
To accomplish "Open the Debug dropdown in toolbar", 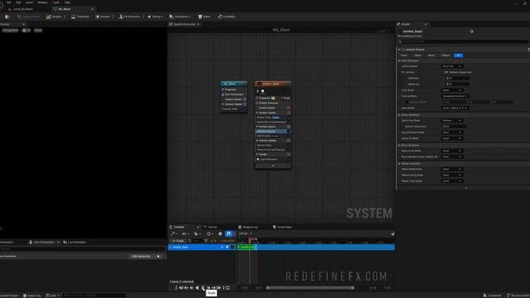I will click(x=155, y=17).
